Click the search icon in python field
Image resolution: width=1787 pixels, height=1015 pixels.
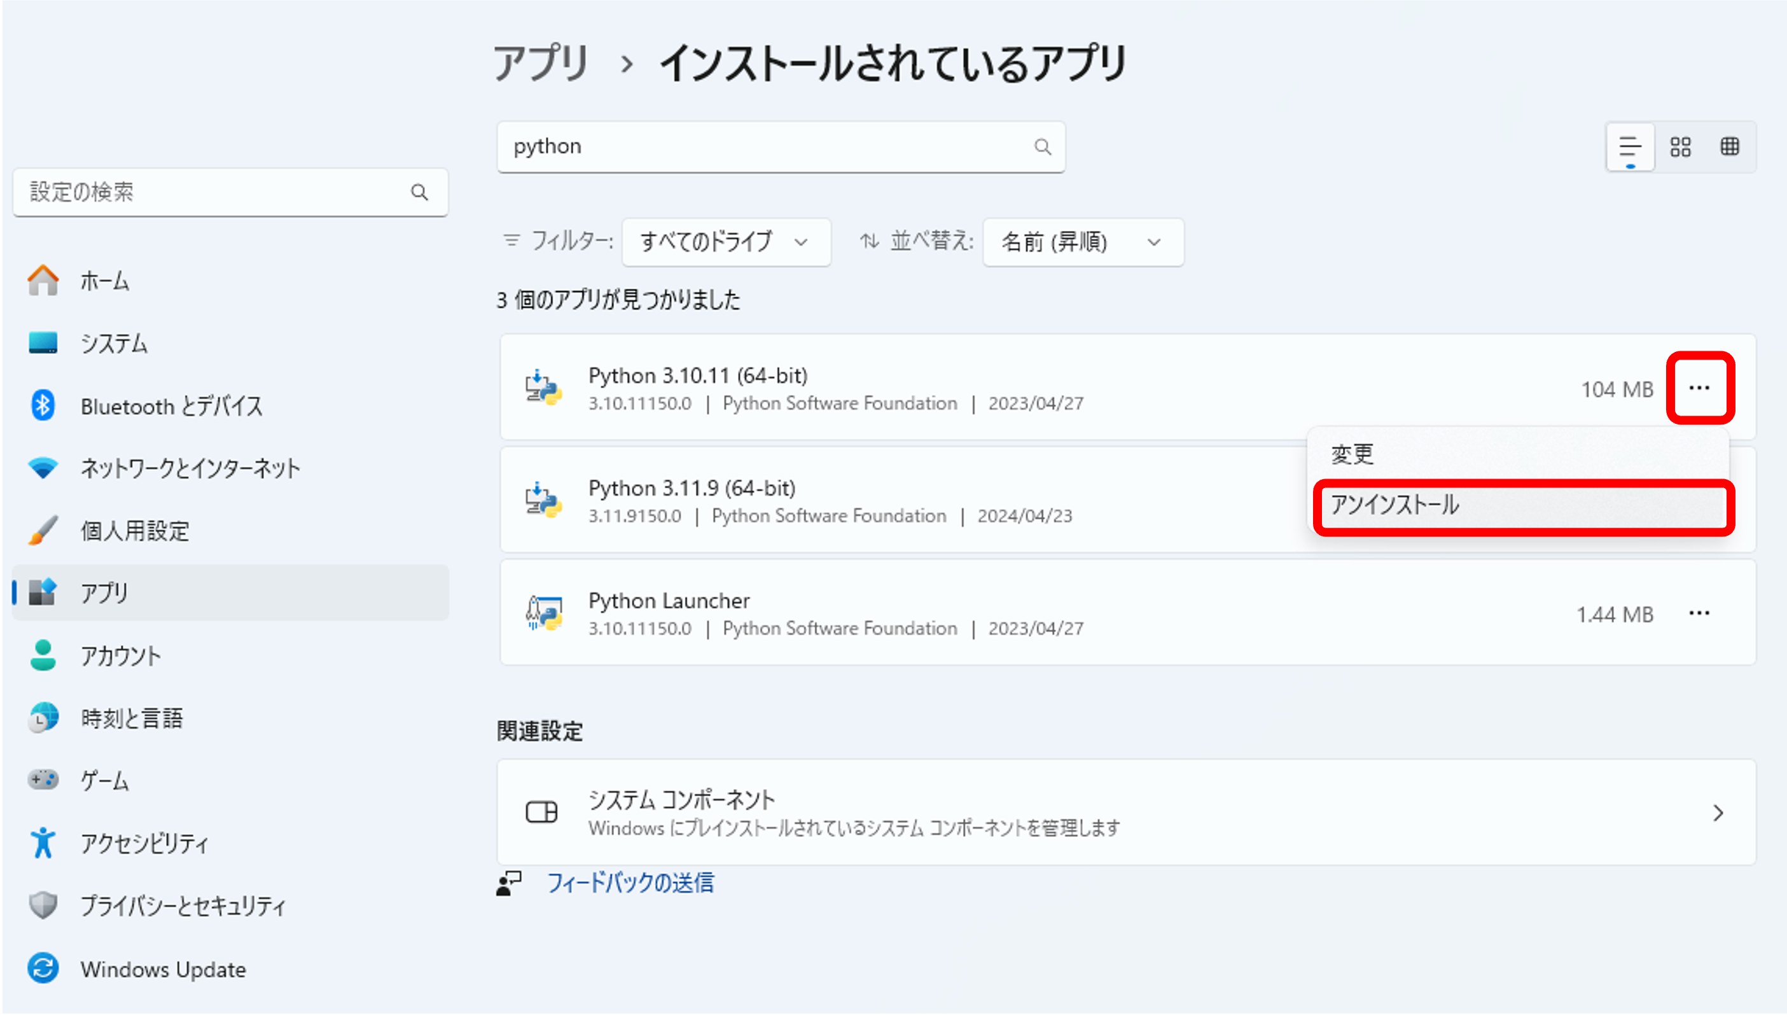1042,147
